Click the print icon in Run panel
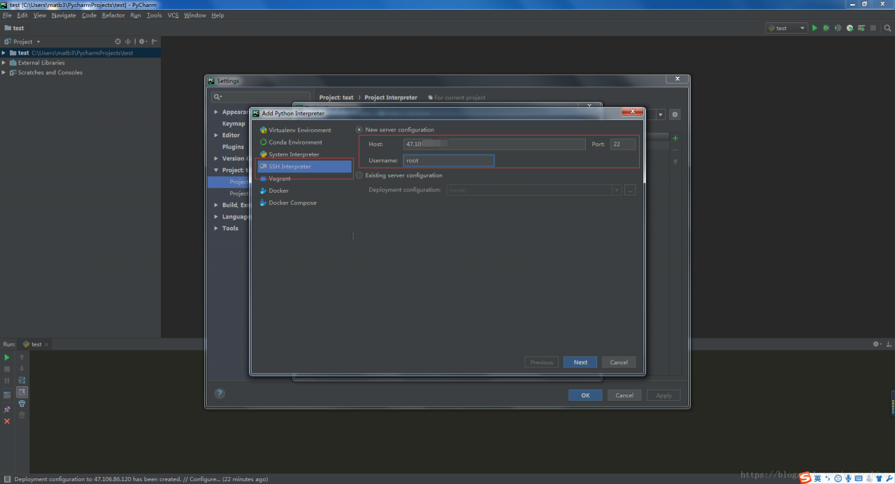 pos(22,404)
